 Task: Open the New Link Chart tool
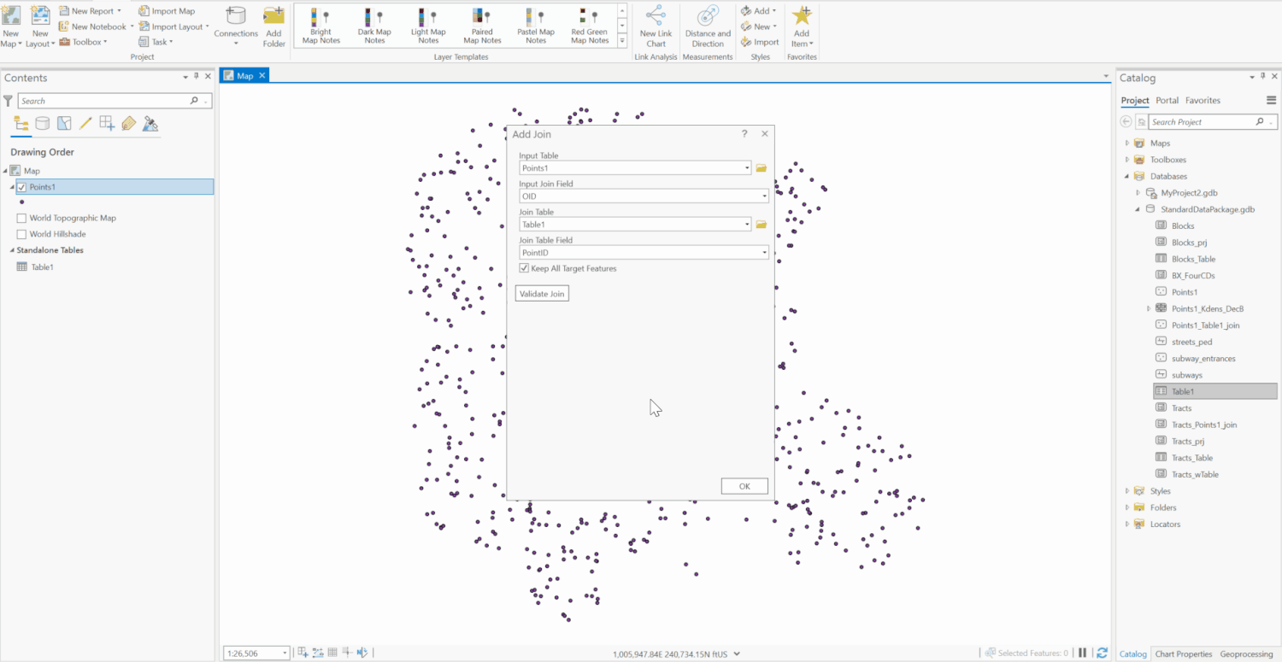click(x=656, y=26)
